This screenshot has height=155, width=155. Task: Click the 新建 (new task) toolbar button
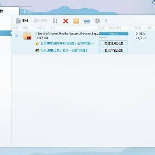click(x=22, y=21)
